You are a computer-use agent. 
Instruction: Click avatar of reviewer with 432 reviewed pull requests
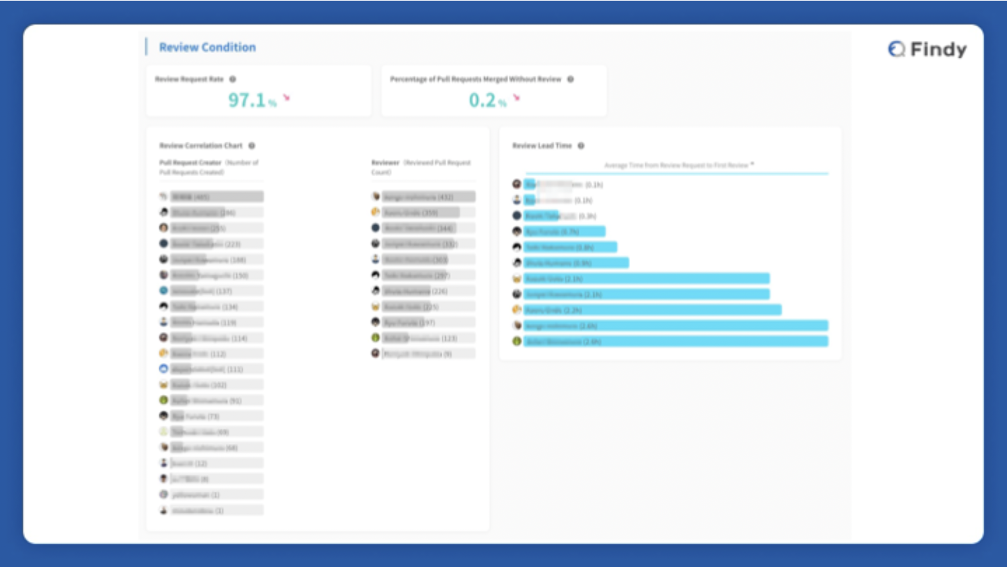click(x=376, y=197)
